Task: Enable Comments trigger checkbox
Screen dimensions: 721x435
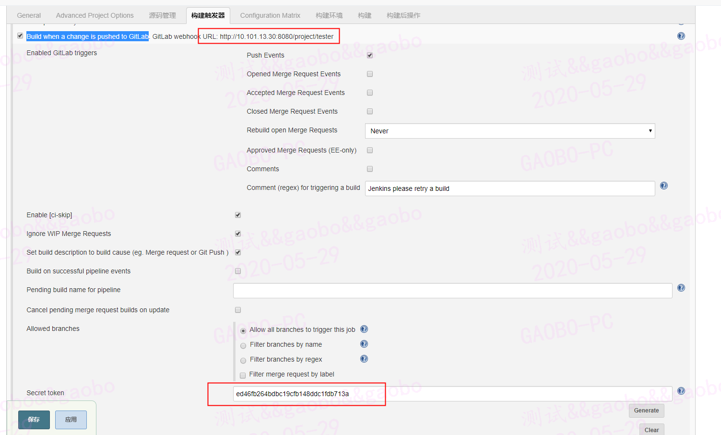Action: pyautogui.click(x=370, y=169)
